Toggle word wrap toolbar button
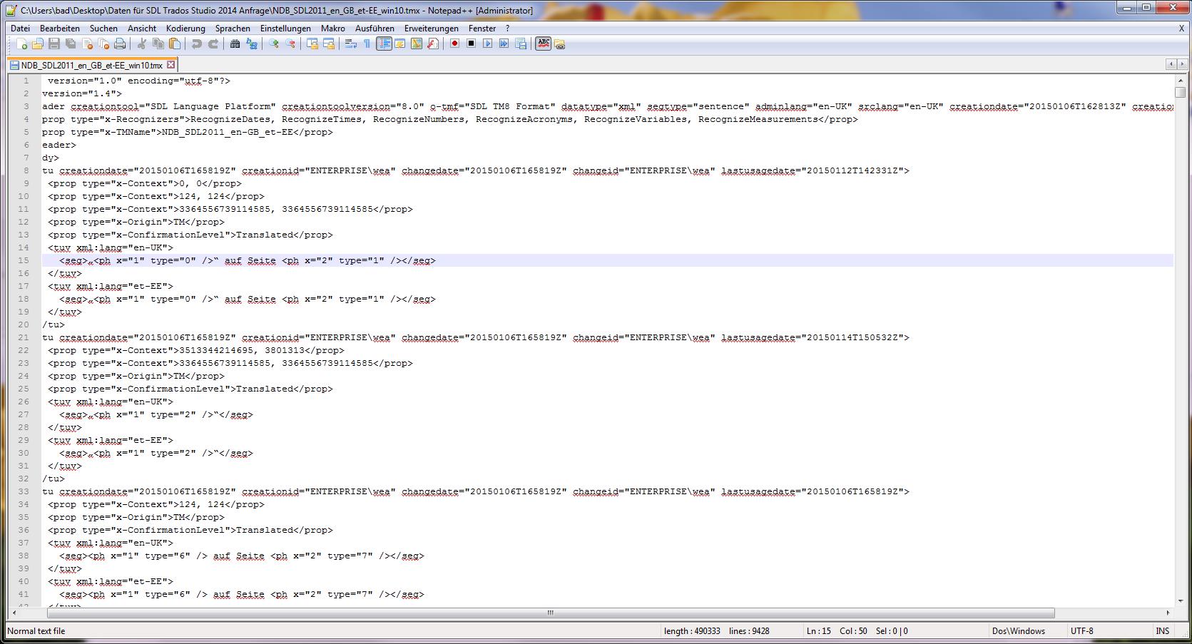Viewport: 1192px width, 644px height. point(351,44)
